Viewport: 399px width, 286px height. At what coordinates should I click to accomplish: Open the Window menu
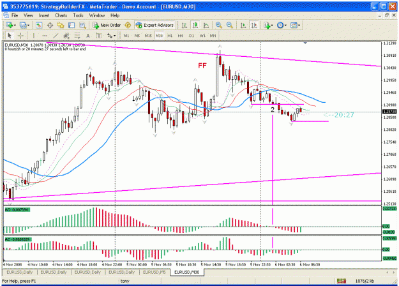[97, 15]
